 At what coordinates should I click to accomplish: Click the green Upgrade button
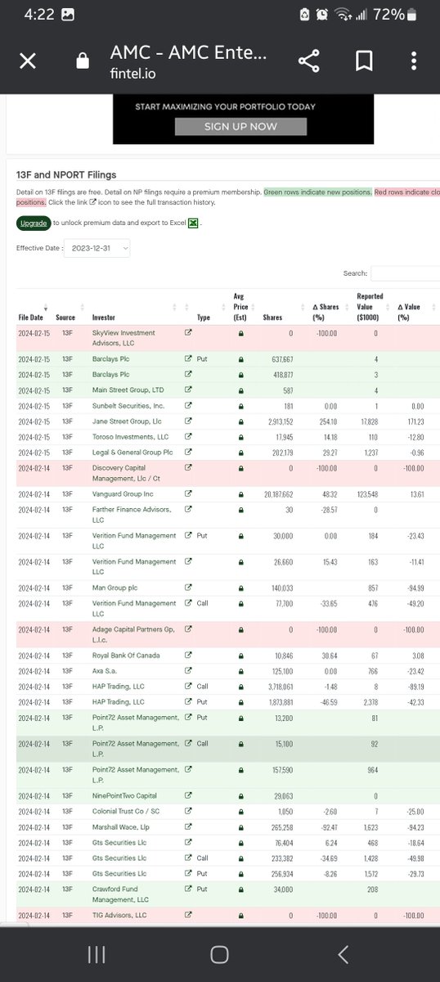coord(34,223)
